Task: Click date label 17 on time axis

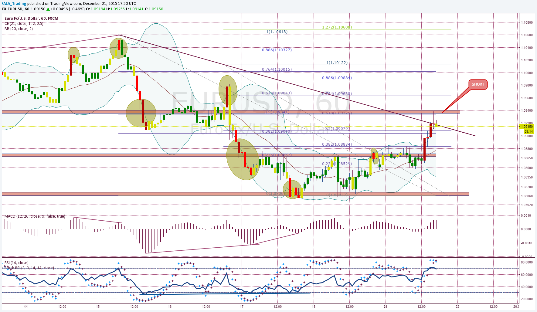Action: (x=242, y=307)
